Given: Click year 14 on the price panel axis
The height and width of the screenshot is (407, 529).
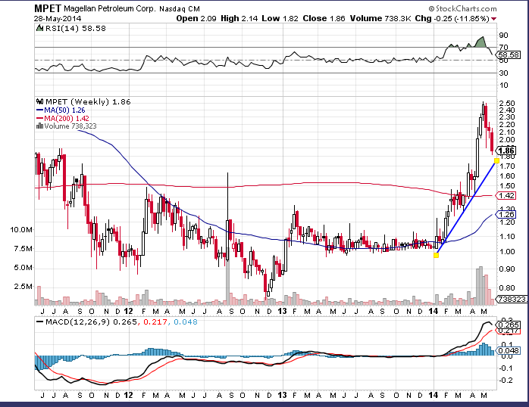Looking at the screenshot, I should (434, 311).
